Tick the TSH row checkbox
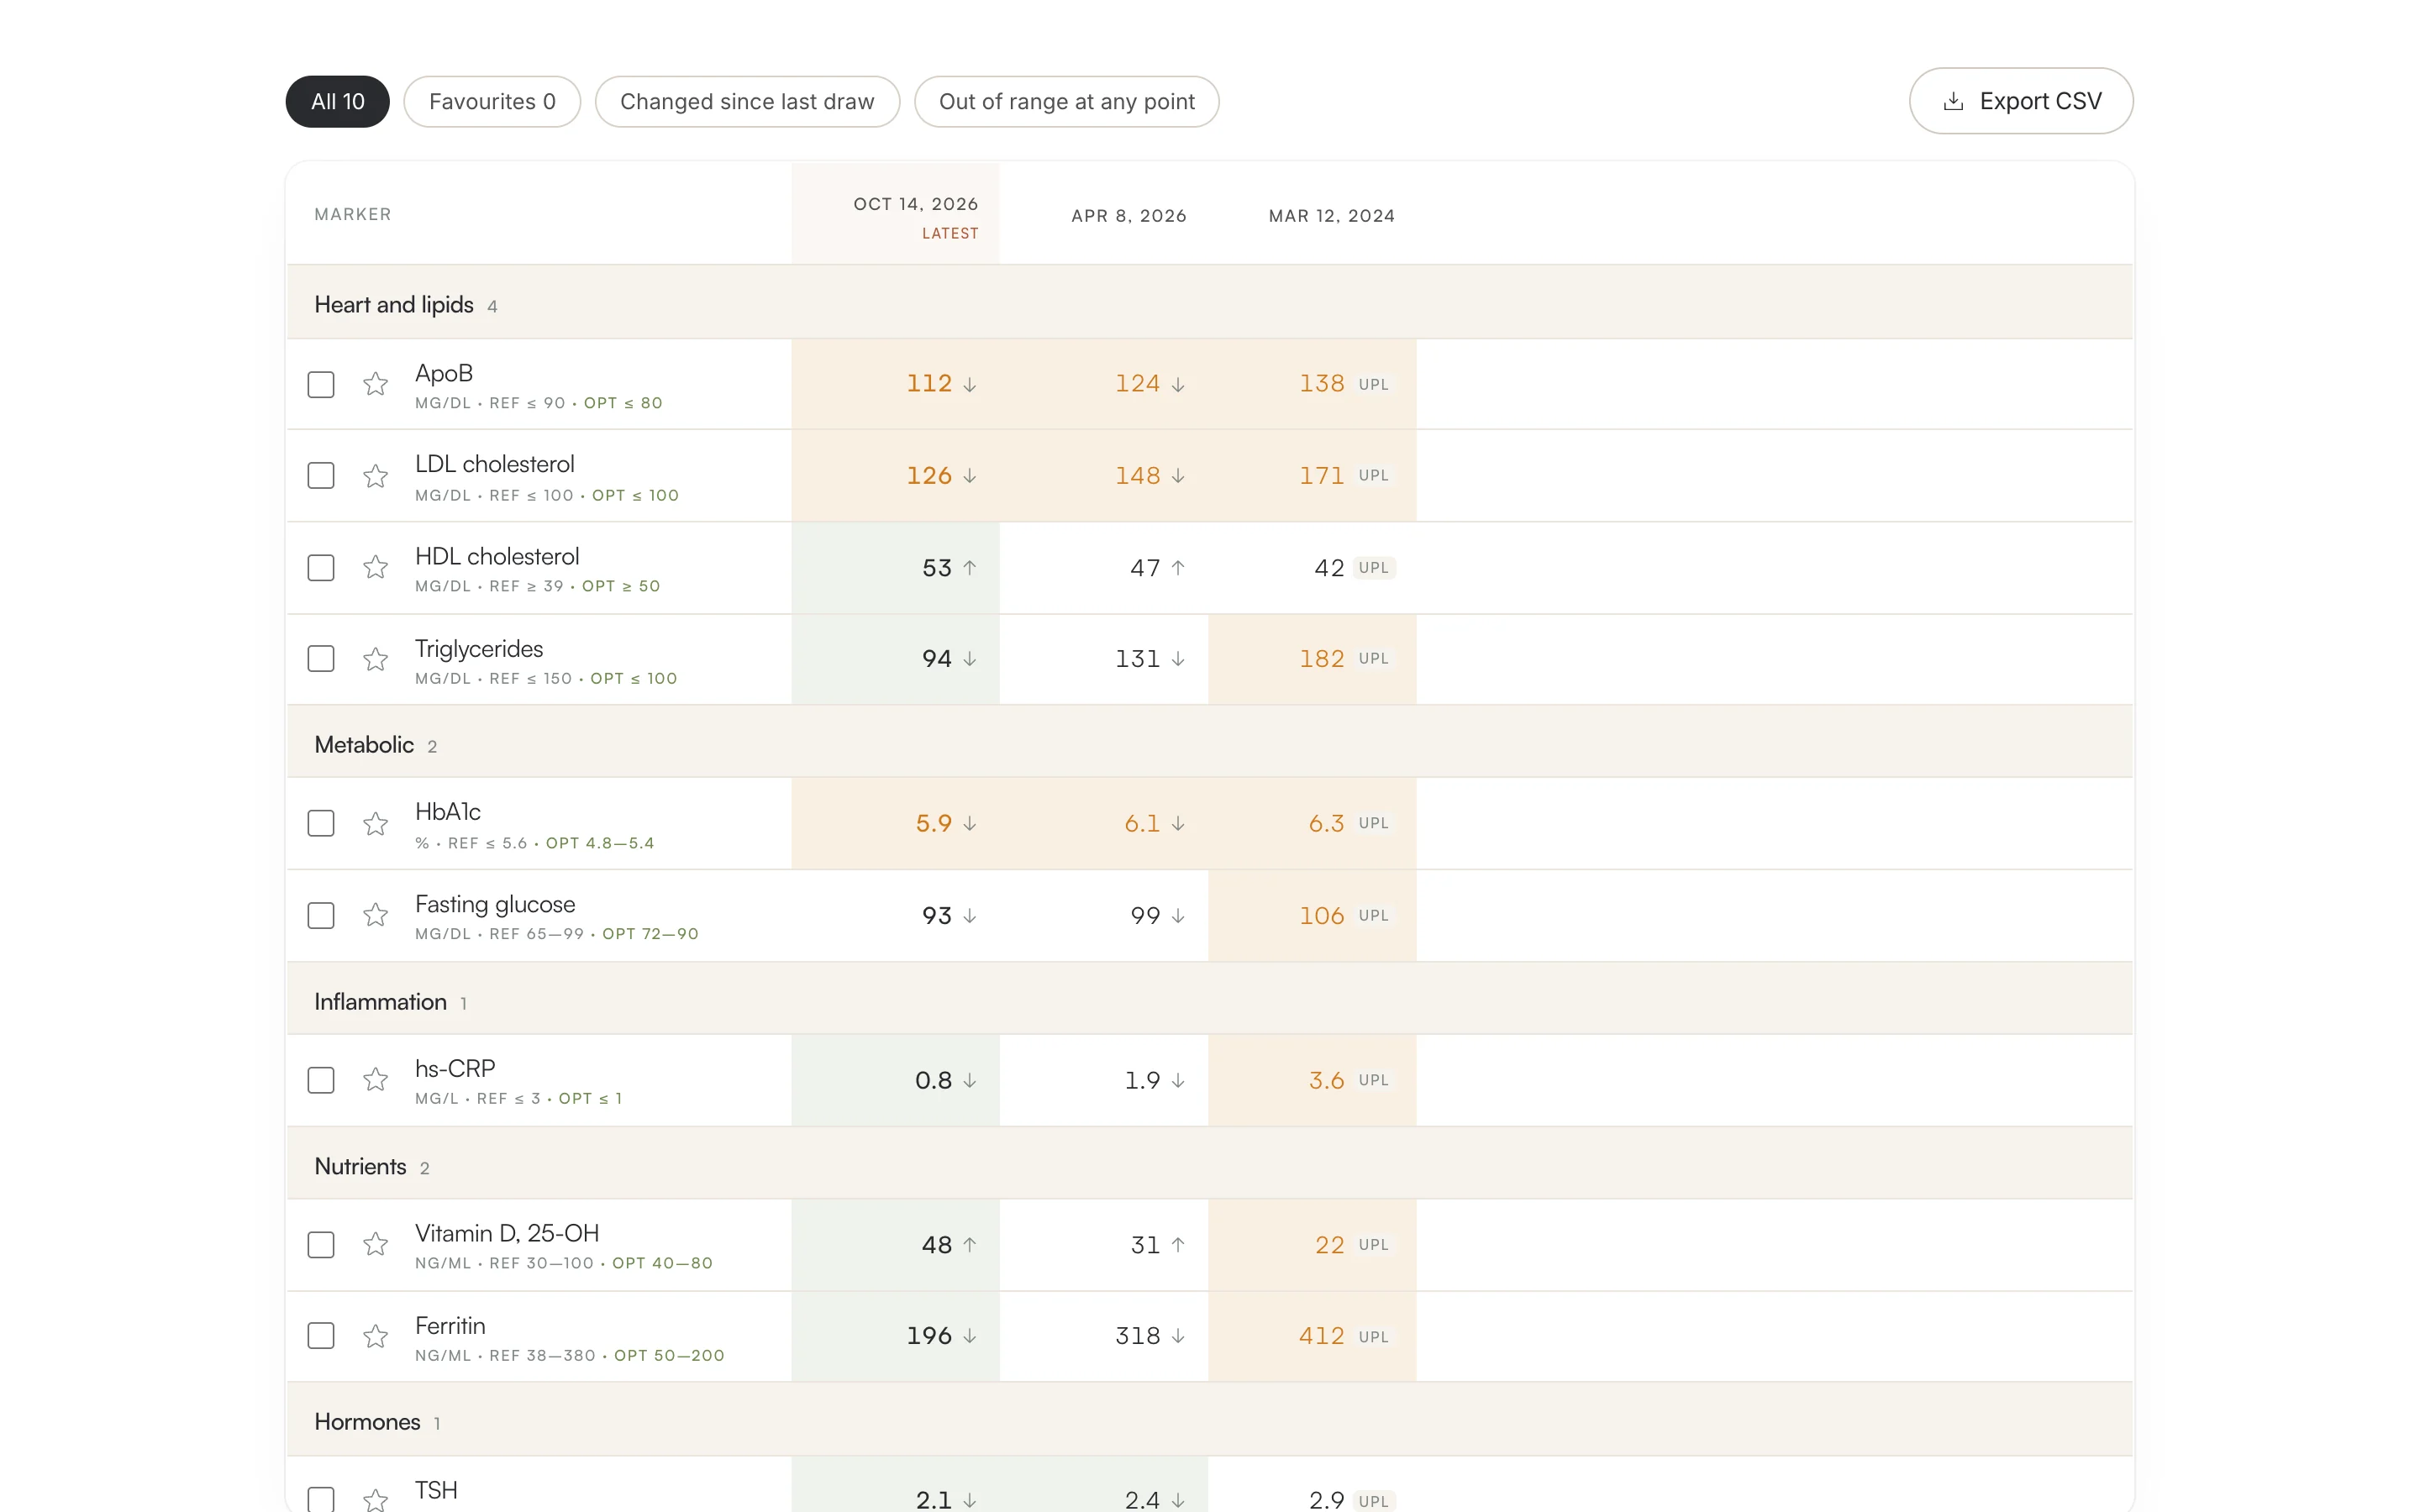Screen dimensions: 2420x1512 point(321,1500)
